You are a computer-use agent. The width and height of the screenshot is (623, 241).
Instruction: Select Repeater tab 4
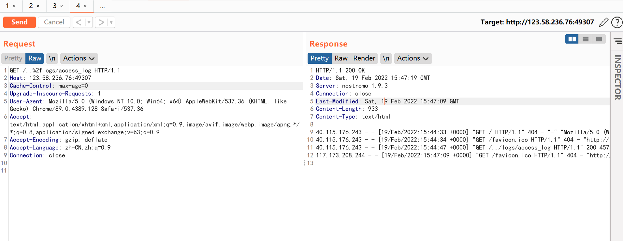[x=78, y=6]
